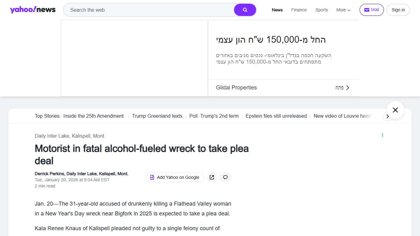Close the article with the X button
420x236 pixels.
point(395,110)
